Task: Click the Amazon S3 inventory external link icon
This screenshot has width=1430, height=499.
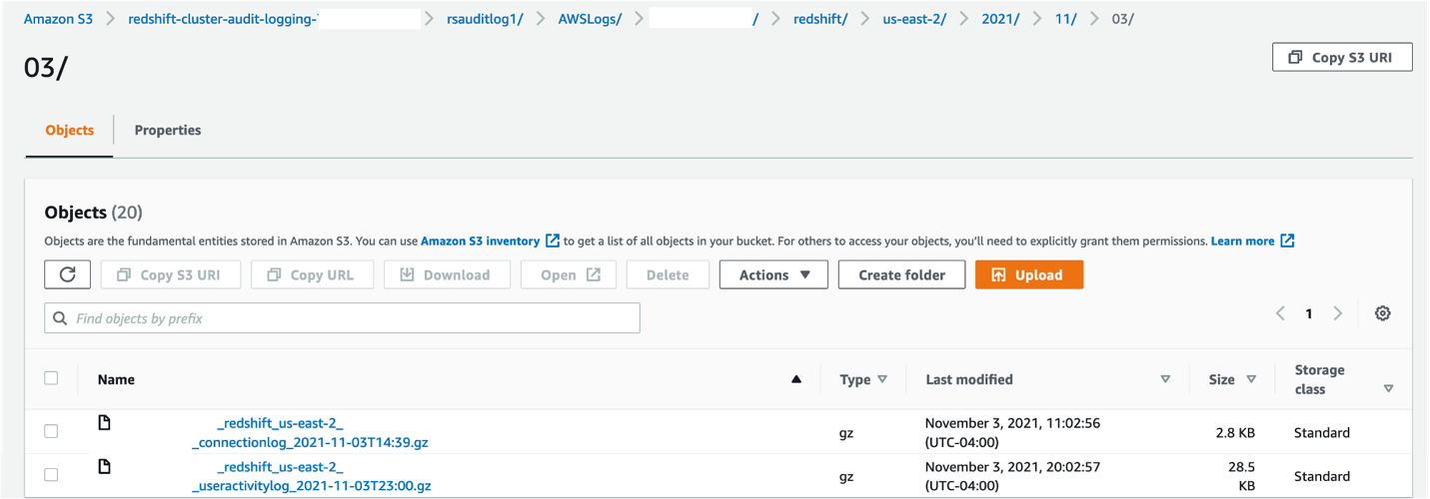Action: (553, 241)
